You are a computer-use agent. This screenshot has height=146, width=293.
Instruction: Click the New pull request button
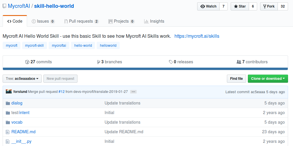coord(60,79)
